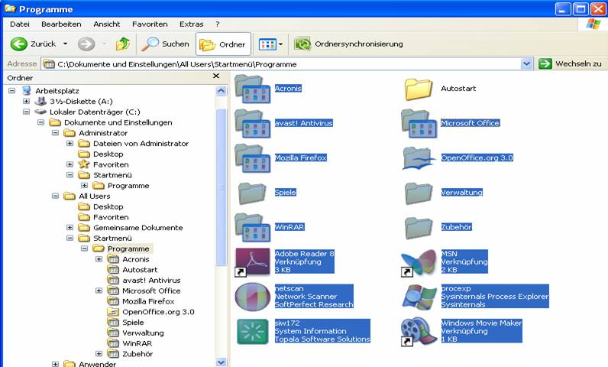The image size is (608, 367).
Task: Select WinRAR in the folder tree
Action: [x=137, y=344]
